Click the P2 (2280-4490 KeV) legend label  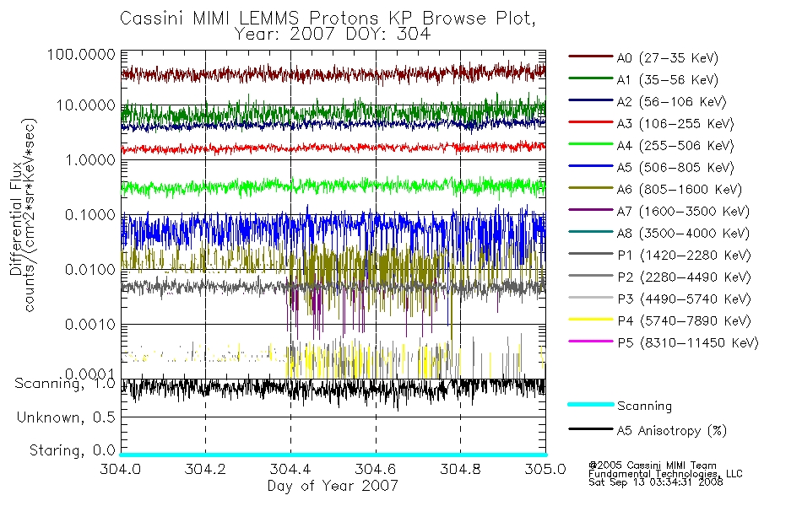click(684, 277)
